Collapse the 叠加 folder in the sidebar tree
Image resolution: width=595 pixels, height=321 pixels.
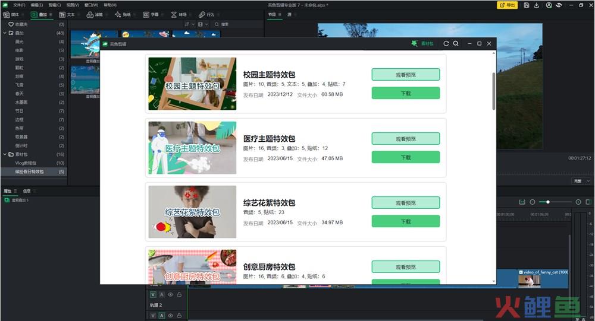[4, 33]
